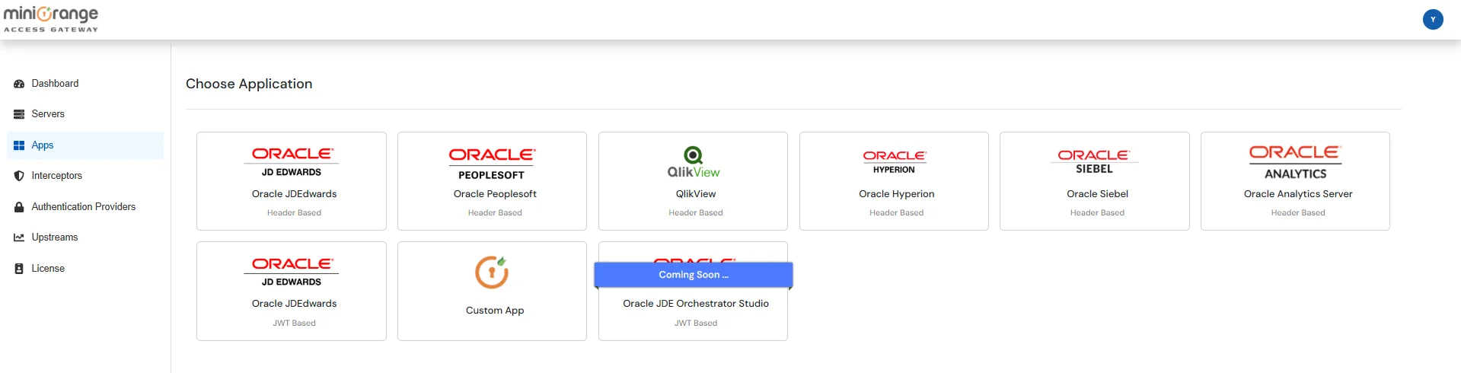Click the License badge icon
1461x373 pixels.
(19, 269)
